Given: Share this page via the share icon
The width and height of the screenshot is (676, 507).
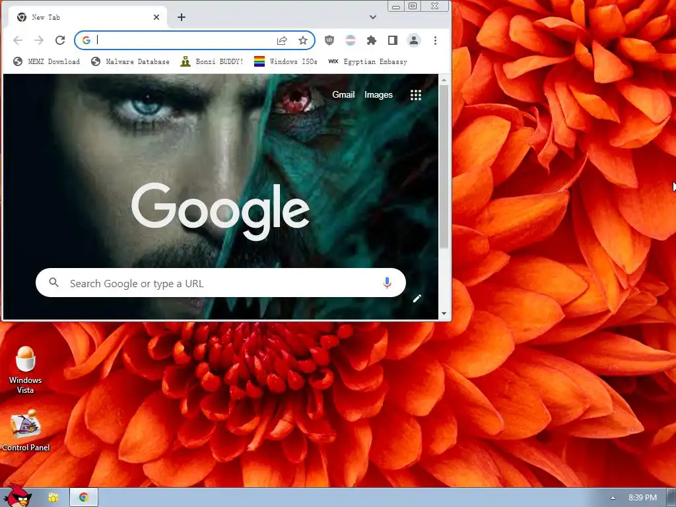Looking at the screenshot, I should 282,40.
